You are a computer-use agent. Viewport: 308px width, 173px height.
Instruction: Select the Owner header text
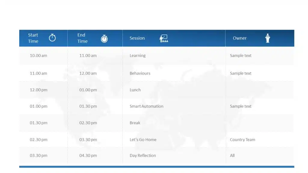pos(240,38)
